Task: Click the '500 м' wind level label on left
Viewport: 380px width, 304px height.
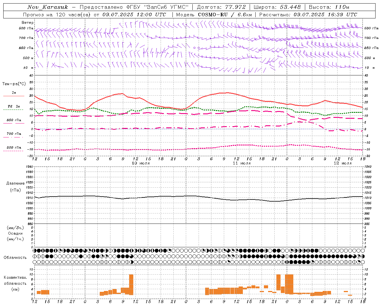Action: (x=28, y=58)
